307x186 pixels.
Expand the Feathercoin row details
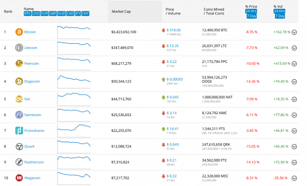pos(294,162)
